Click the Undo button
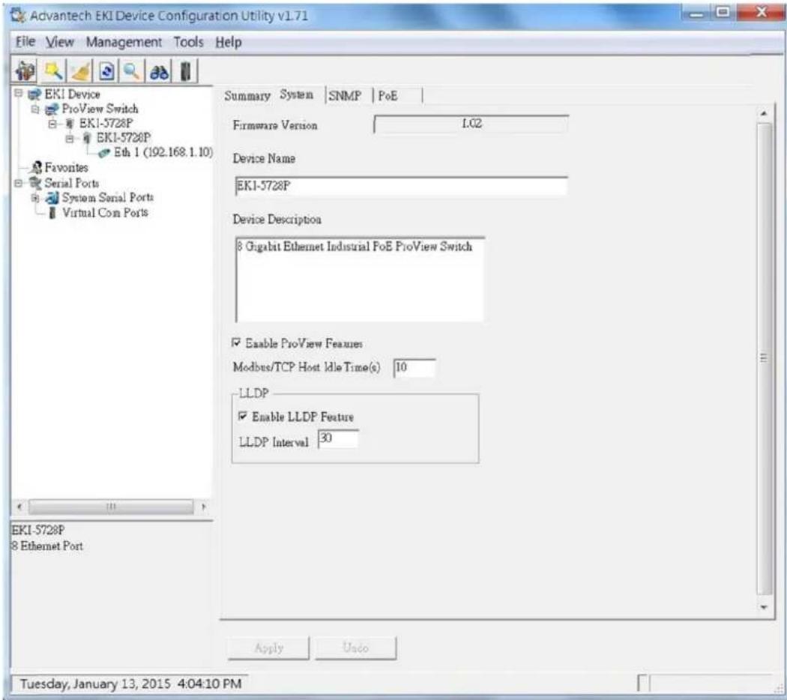This screenshot has width=787, height=700. click(x=355, y=648)
